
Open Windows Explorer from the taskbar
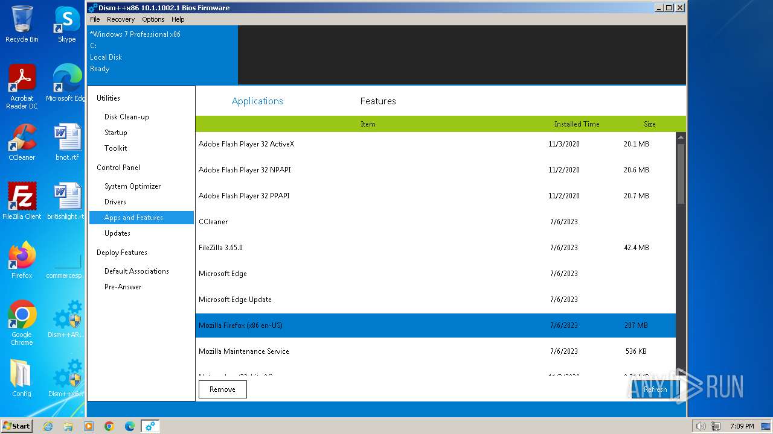pyautogui.click(x=68, y=426)
